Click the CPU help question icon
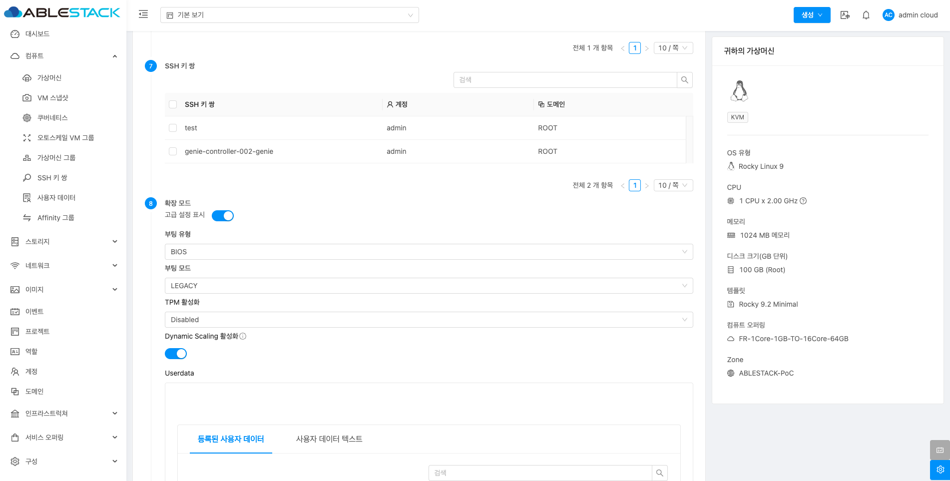This screenshot has height=481, width=950. 803,201
